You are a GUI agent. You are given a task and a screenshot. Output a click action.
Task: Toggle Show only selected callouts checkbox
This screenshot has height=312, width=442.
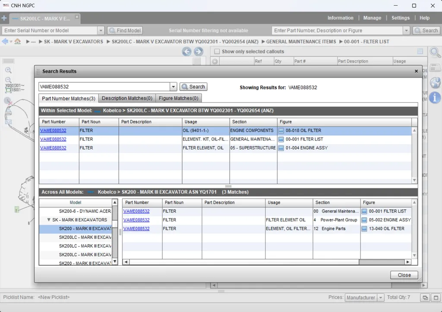[x=217, y=51]
